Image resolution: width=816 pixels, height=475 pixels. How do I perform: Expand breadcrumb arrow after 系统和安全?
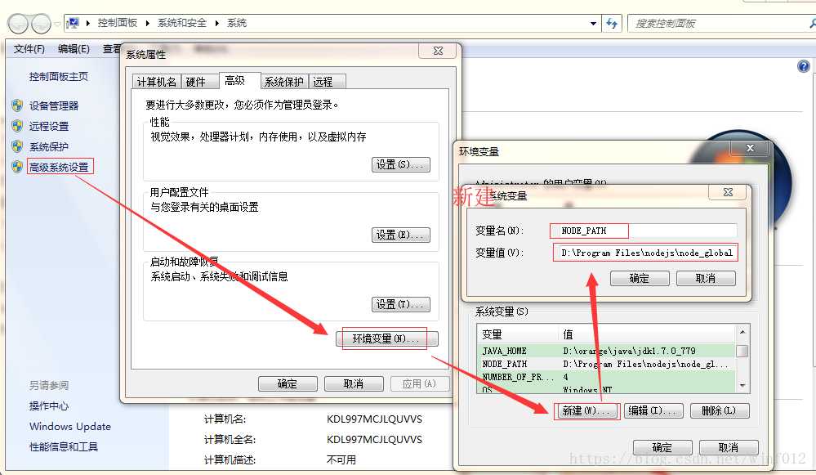(217, 23)
